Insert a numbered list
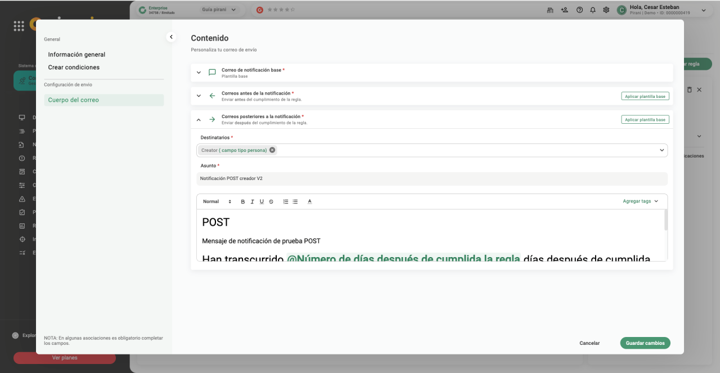This screenshot has height=373, width=720. coord(286,201)
